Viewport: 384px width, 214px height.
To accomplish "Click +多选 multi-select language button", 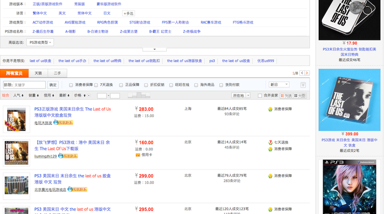I will click(128, 13).
